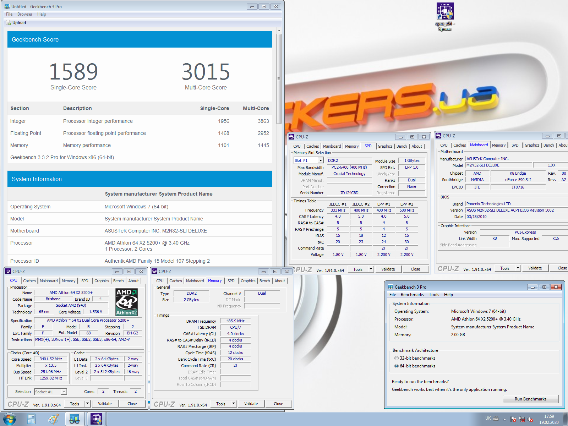Click the CPU-Z Mainboard window title icon
Image resolution: width=568 pixels, height=426 pixels.
pyautogui.click(x=439, y=136)
